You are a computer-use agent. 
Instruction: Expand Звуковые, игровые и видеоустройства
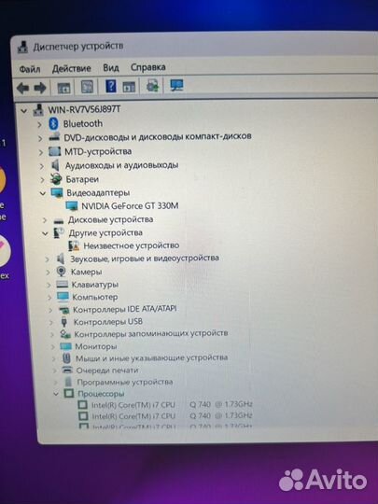coord(48,259)
